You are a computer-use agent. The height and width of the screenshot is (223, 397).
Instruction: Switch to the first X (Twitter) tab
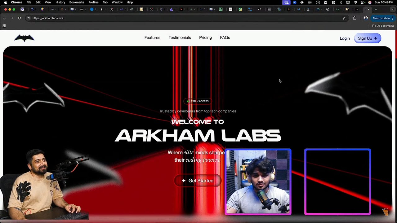[x=112, y=9]
